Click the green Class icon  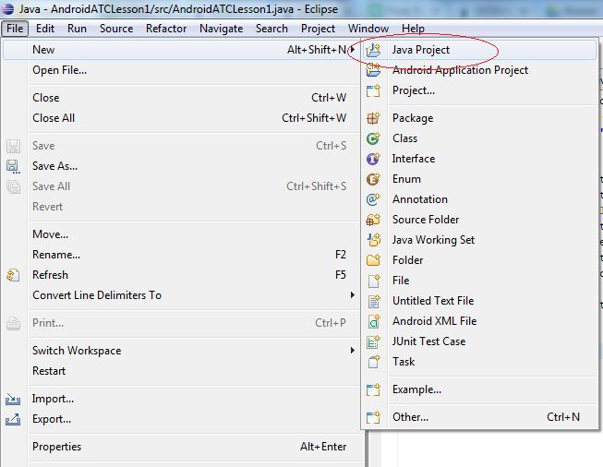click(x=373, y=138)
